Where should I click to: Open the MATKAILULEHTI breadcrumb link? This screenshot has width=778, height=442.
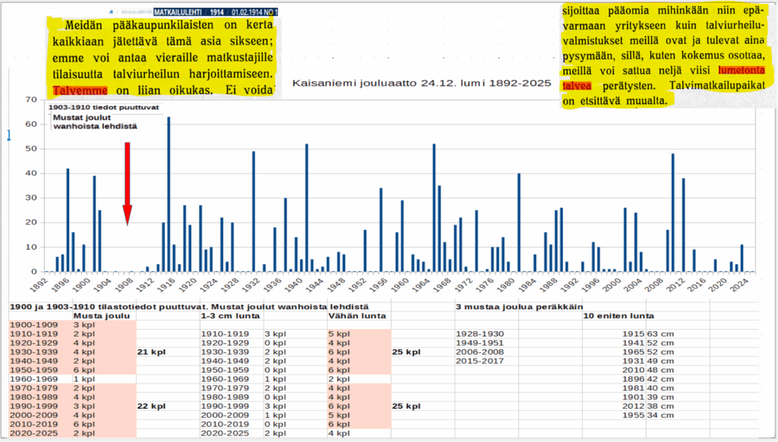click(179, 13)
